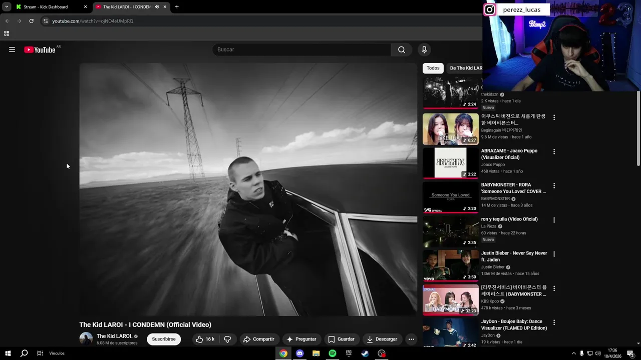Select the Todos filter chip

[x=433, y=68]
